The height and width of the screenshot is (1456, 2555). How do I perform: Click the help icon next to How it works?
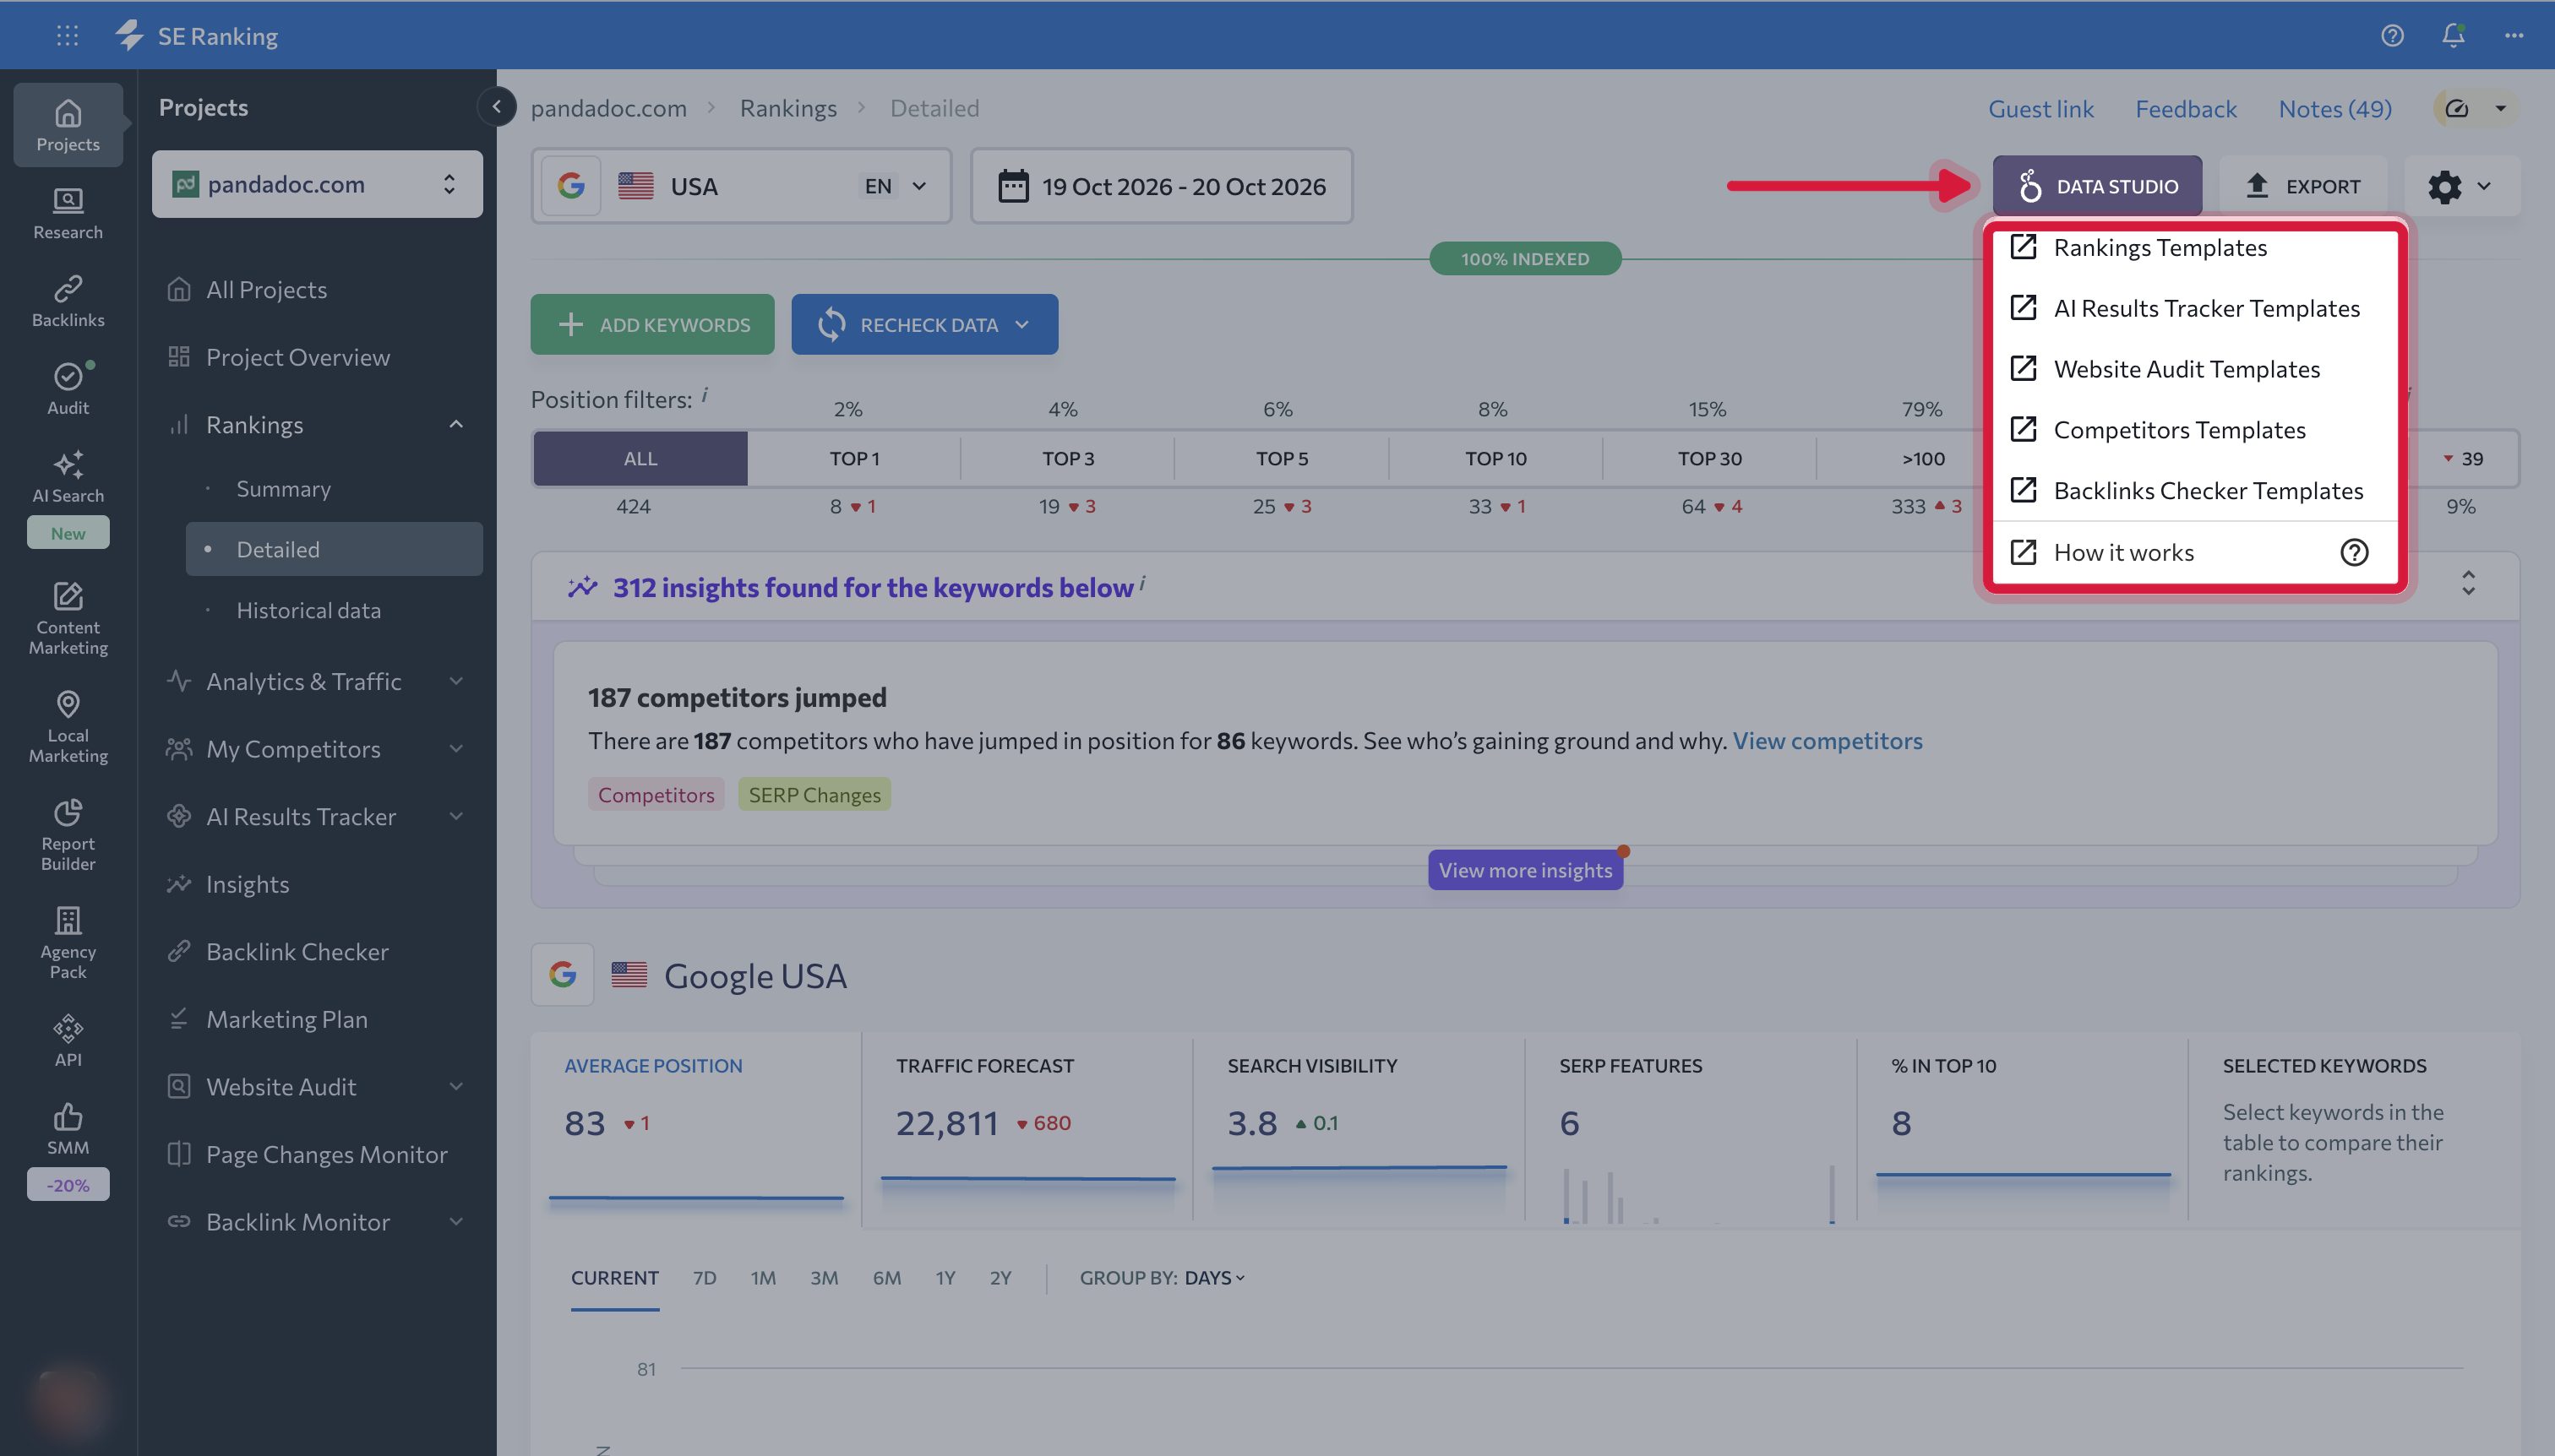coord(2354,552)
